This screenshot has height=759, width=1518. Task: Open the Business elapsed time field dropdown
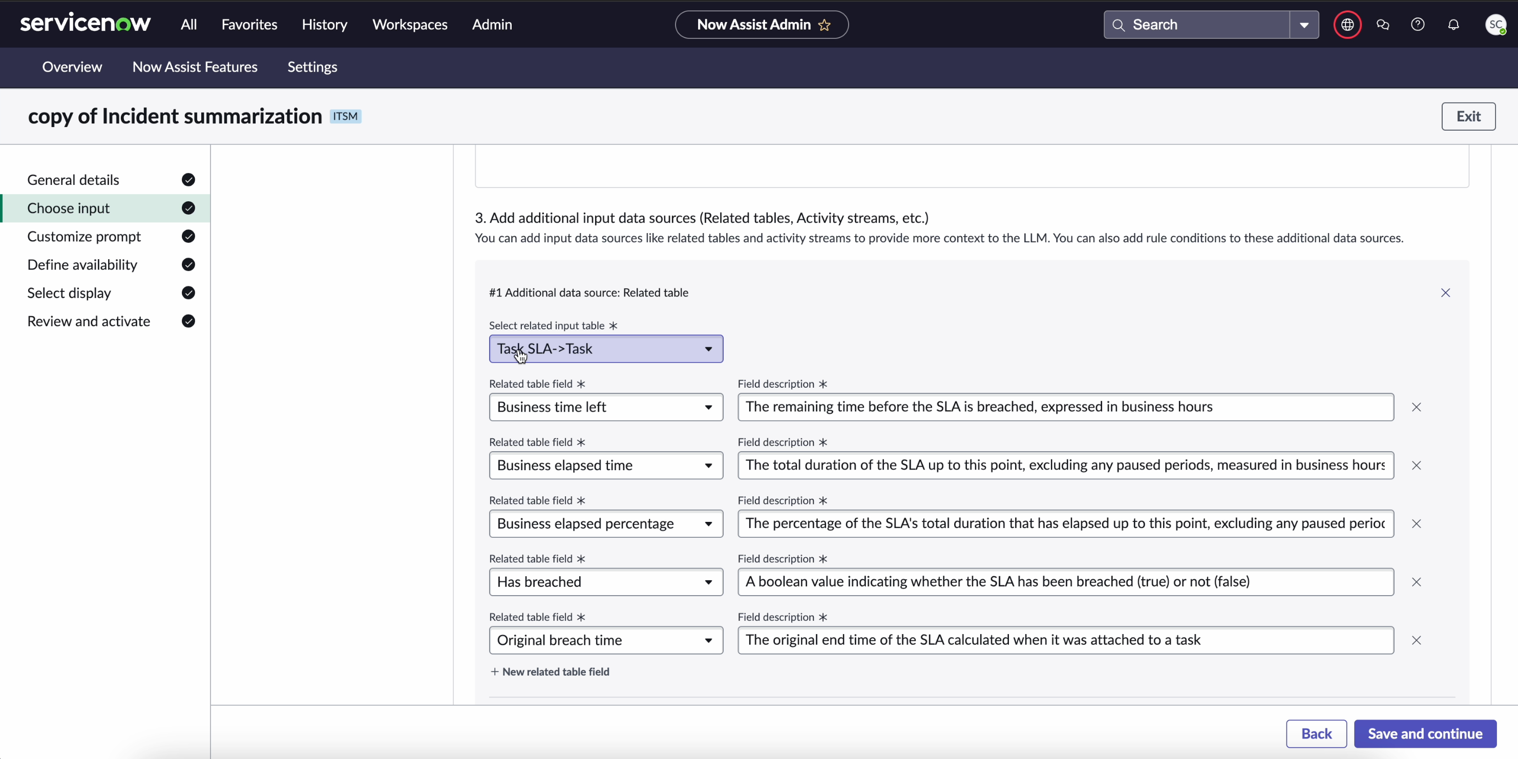(x=606, y=466)
